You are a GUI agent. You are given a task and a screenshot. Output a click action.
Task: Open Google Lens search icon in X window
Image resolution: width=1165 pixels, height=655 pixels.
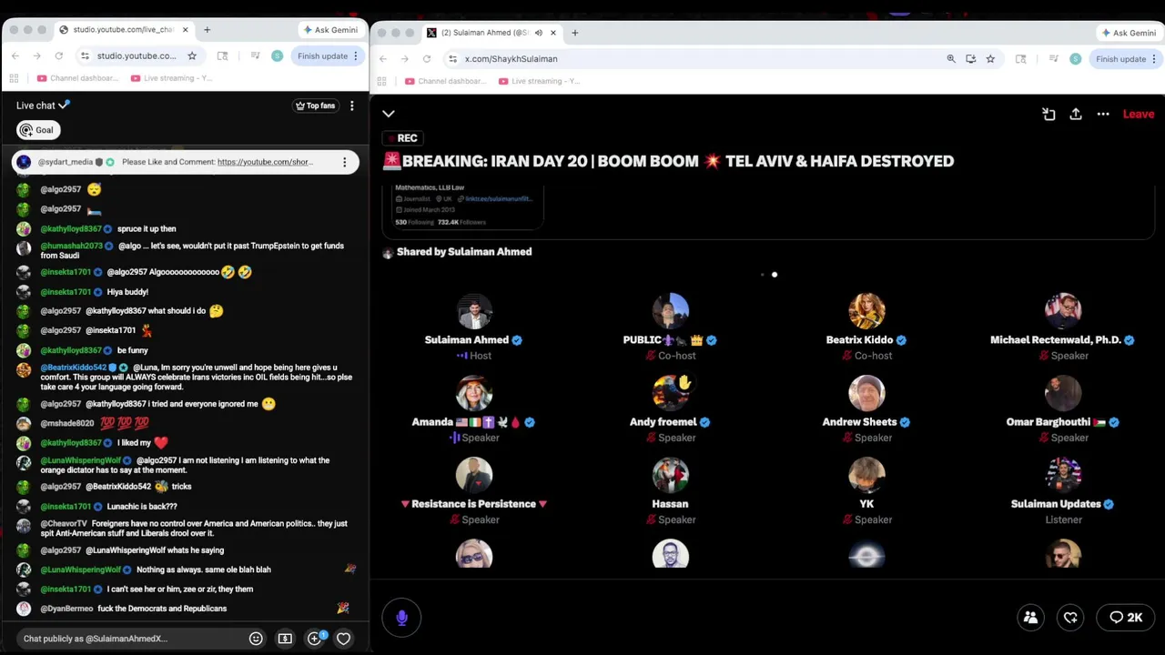1020,59
